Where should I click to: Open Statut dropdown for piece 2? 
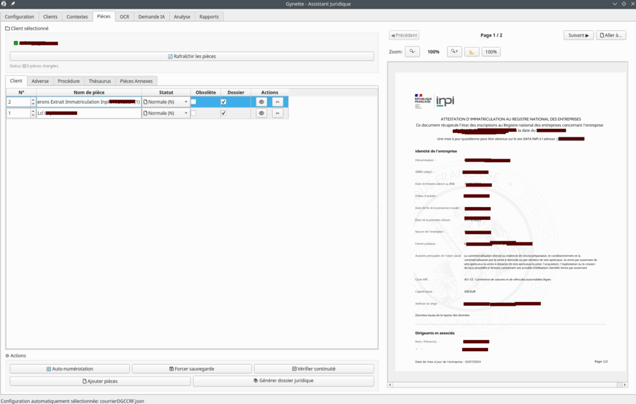[166, 102]
